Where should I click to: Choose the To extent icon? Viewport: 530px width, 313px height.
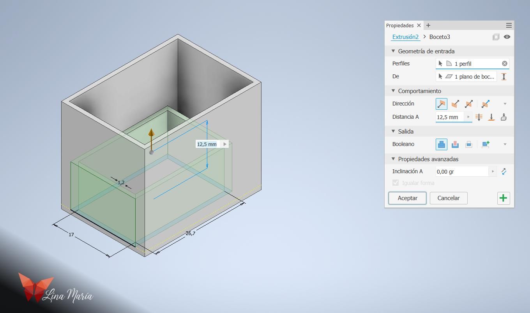point(491,117)
